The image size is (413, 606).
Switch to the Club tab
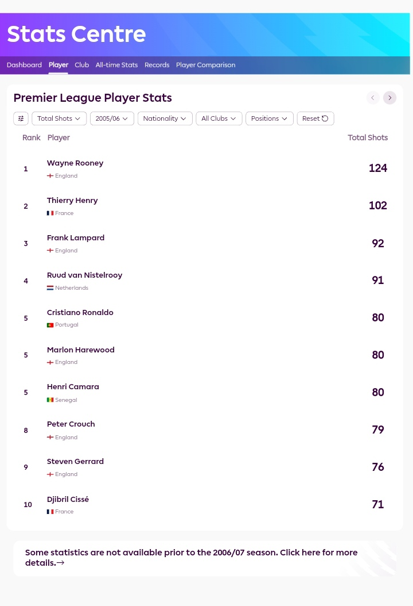click(82, 65)
